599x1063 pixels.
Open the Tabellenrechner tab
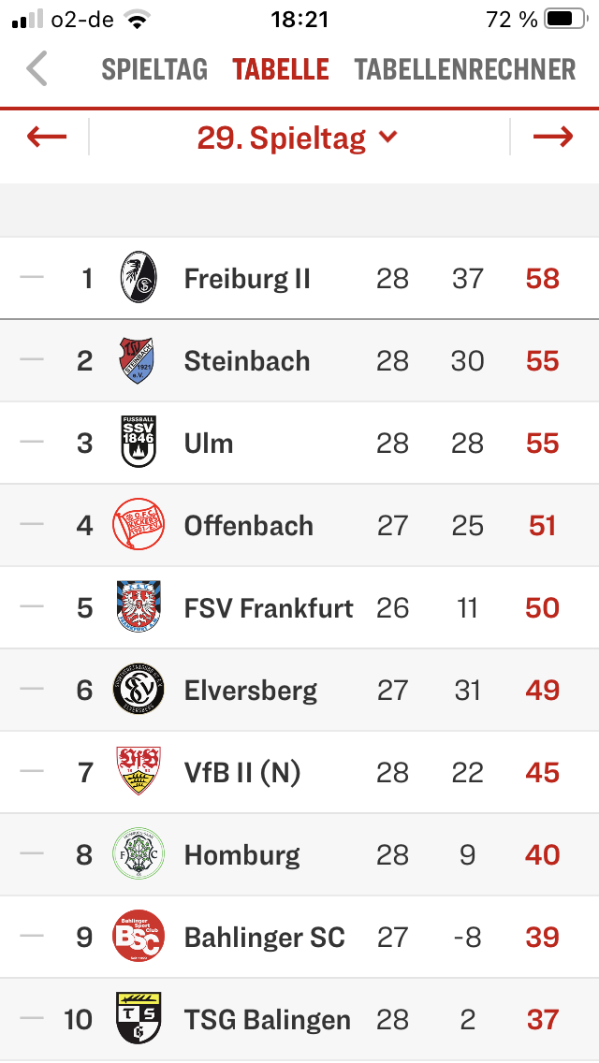(465, 69)
